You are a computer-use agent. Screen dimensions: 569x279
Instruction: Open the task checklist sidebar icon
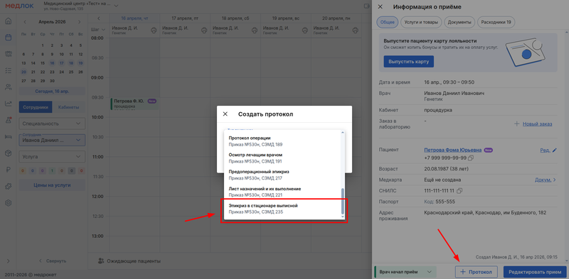[x=8, y=71]
